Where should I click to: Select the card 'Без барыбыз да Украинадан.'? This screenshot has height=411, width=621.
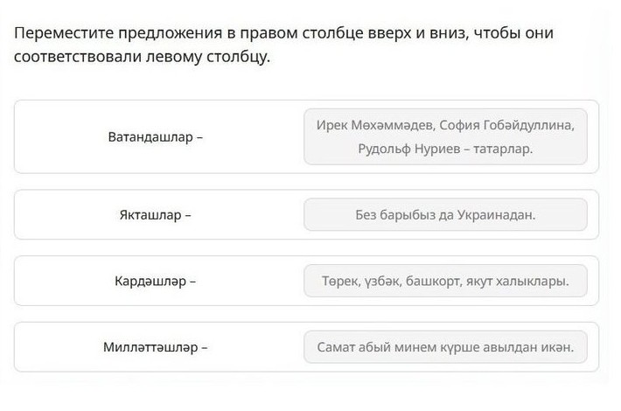pos(445,214)
